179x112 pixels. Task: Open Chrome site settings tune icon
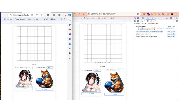89,14
